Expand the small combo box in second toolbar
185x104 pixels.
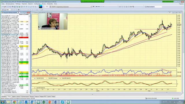tap(10, 10)
